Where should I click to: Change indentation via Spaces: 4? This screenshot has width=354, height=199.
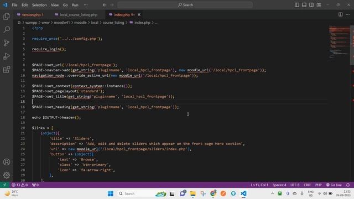(x=279, y=185)
